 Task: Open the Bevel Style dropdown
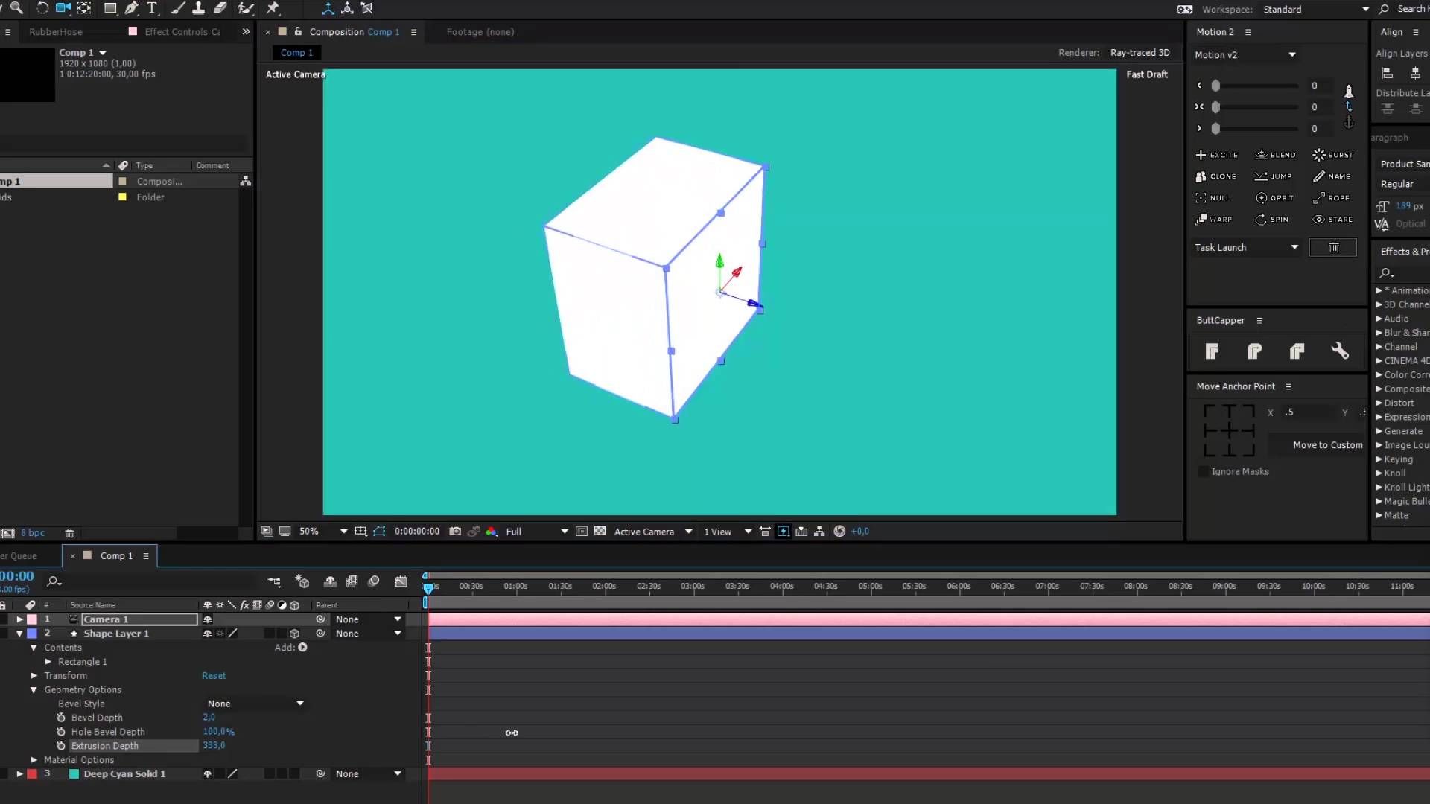[255, 703]
